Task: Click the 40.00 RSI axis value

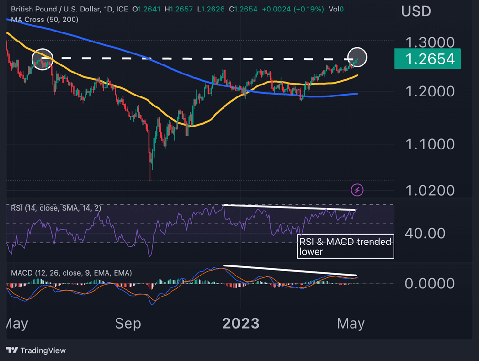Action: click(x=425, y=234)
